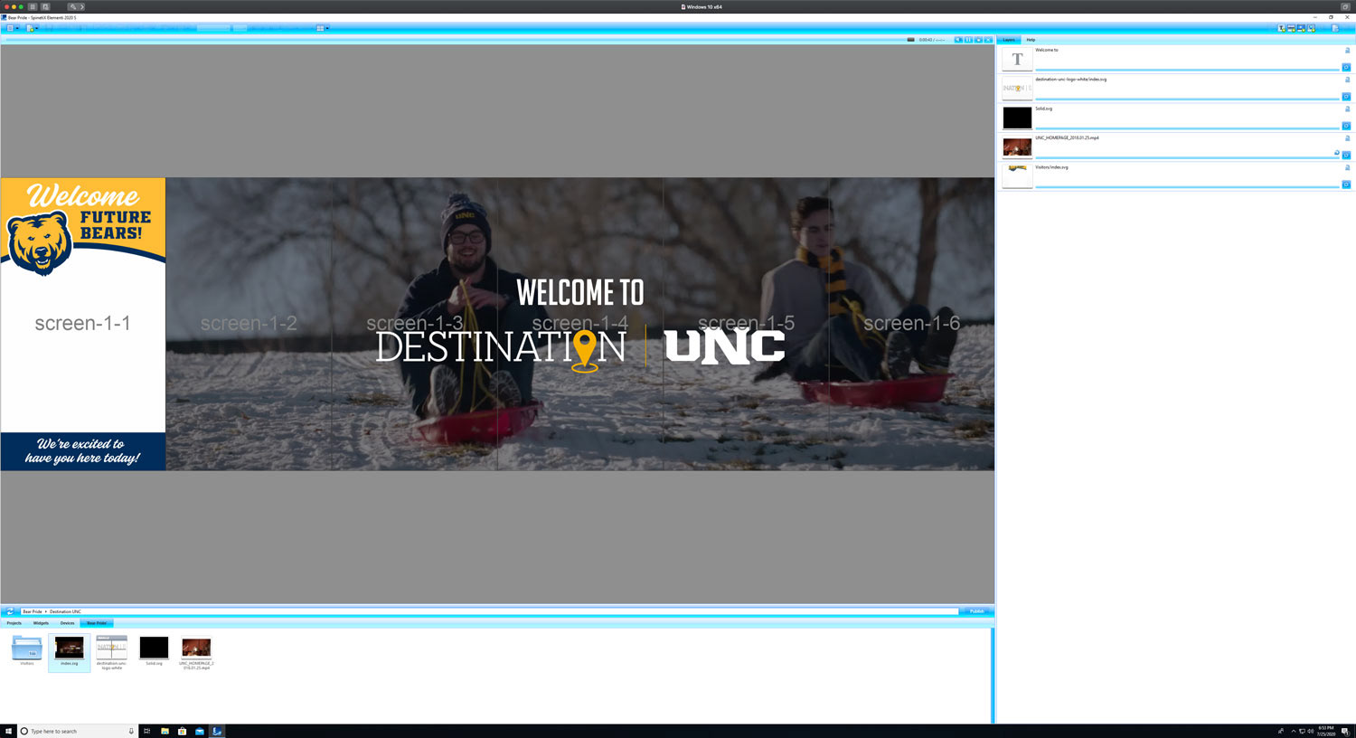Screen dimensions: 1356x738
Task: Click timeline bar of Solid.svg layer
Action: point(1187,128)
